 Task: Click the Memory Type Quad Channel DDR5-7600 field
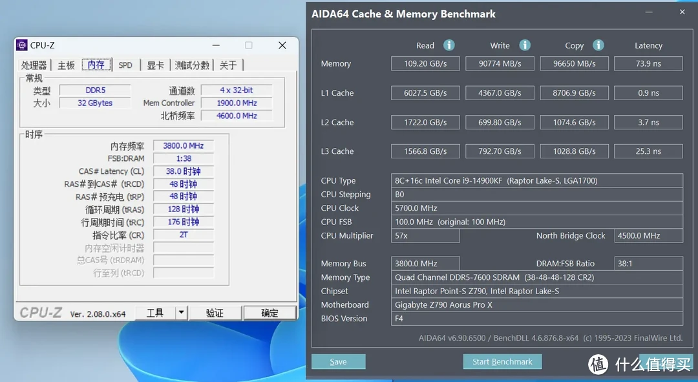click(x=537, y=277)
